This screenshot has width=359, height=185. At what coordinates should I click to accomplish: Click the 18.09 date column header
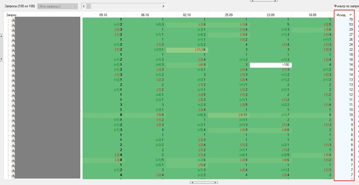point(312,15)
